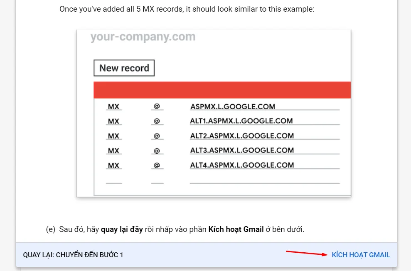Image resolution: width=411 pixels, height=271 pixels.
Task: Click the @ symbol in the first record row
Action: (157, 106)
